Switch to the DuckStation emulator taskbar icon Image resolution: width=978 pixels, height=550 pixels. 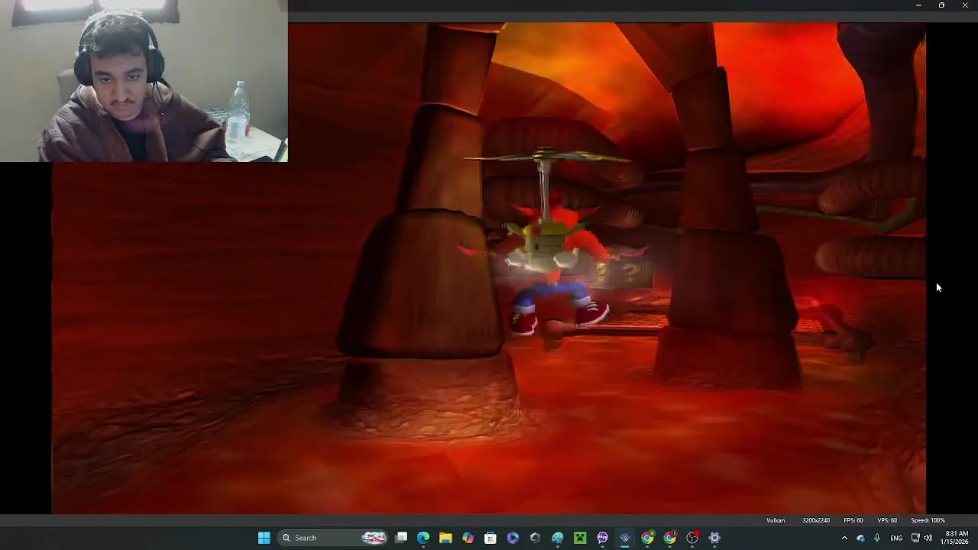624,538
